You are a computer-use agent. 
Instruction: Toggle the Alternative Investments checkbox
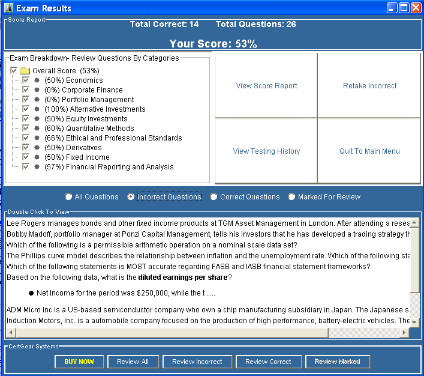[26, 109]
